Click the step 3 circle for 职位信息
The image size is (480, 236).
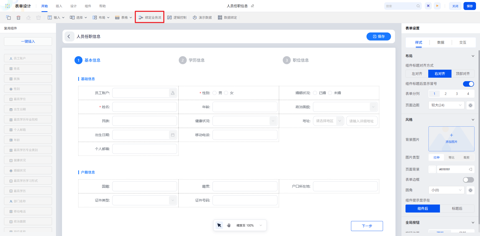point(286,60)
